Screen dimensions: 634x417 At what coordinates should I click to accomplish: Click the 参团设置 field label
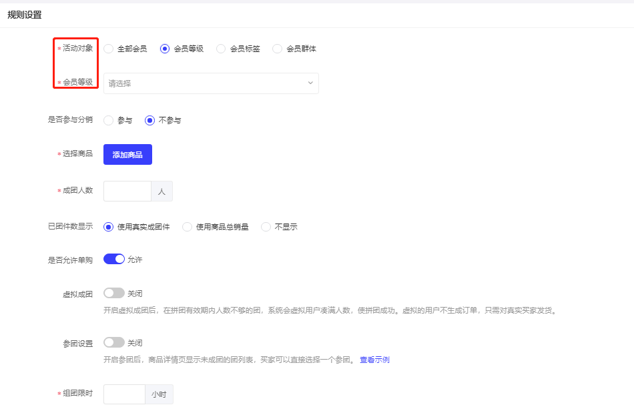77,344
